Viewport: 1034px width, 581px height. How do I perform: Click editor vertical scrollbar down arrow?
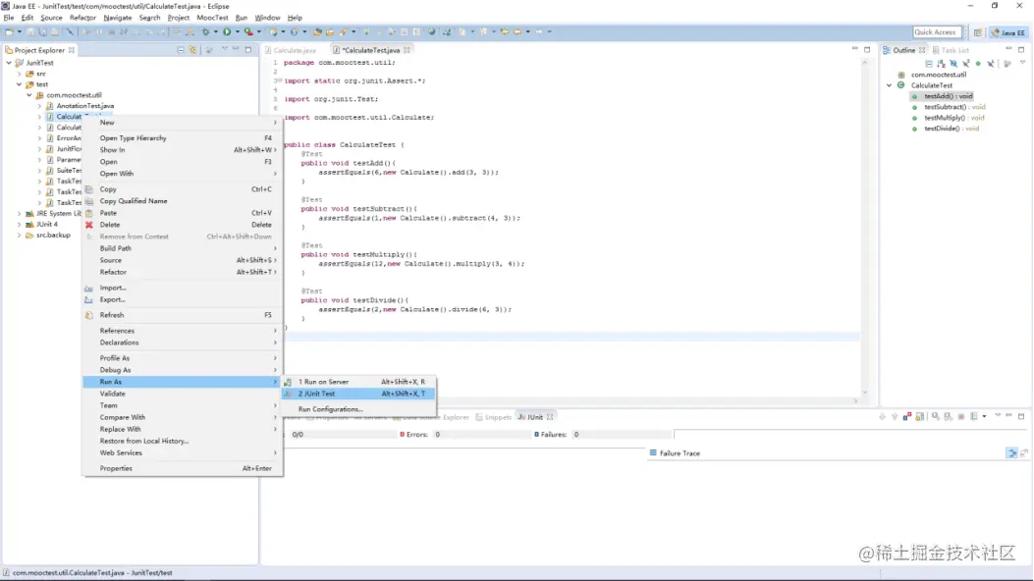pyautogui.click(x=864, y=393)
